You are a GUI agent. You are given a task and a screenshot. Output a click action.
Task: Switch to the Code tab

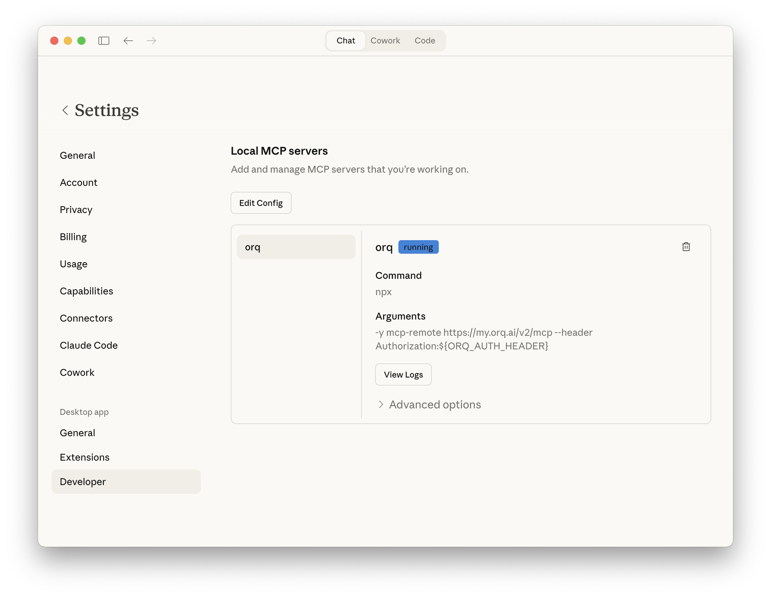pyautogui.click(x=424, y=41)
